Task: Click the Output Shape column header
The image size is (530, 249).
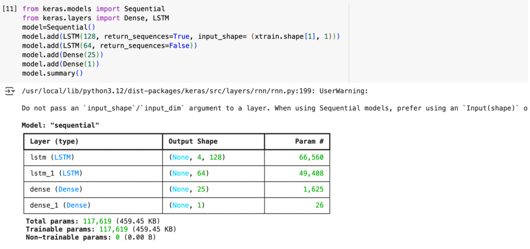Action: pos(193,141)
